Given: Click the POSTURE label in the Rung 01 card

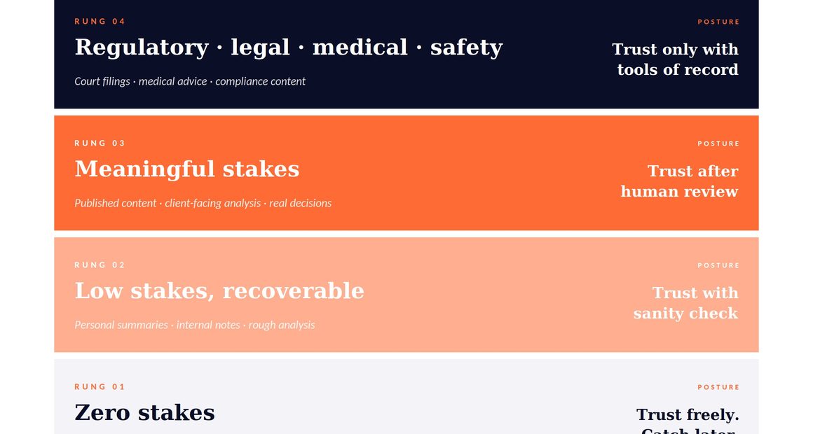Looking at the screenshot, I should click(x=718, y=387).
